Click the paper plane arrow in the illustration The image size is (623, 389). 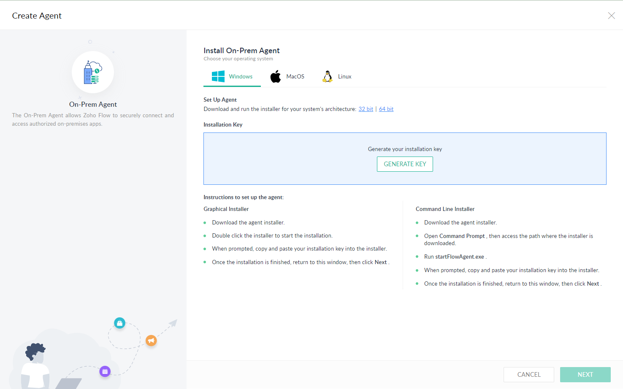(x=173, y=323)
